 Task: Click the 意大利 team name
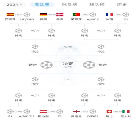pos(126,116)
